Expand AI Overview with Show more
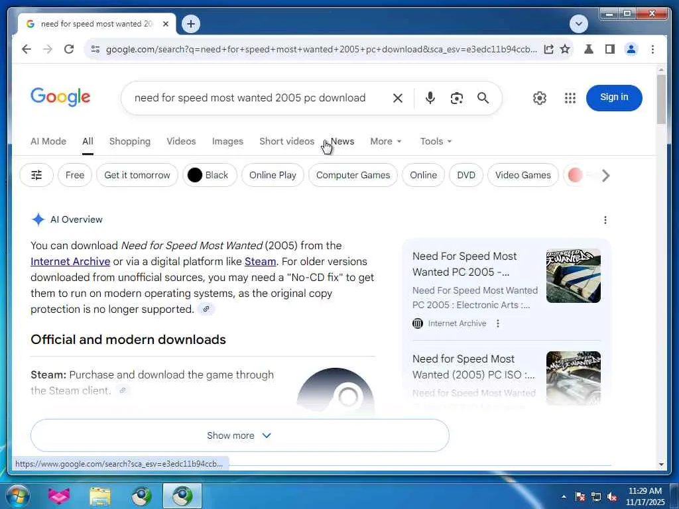679x509 pixels. pos(240,435)
